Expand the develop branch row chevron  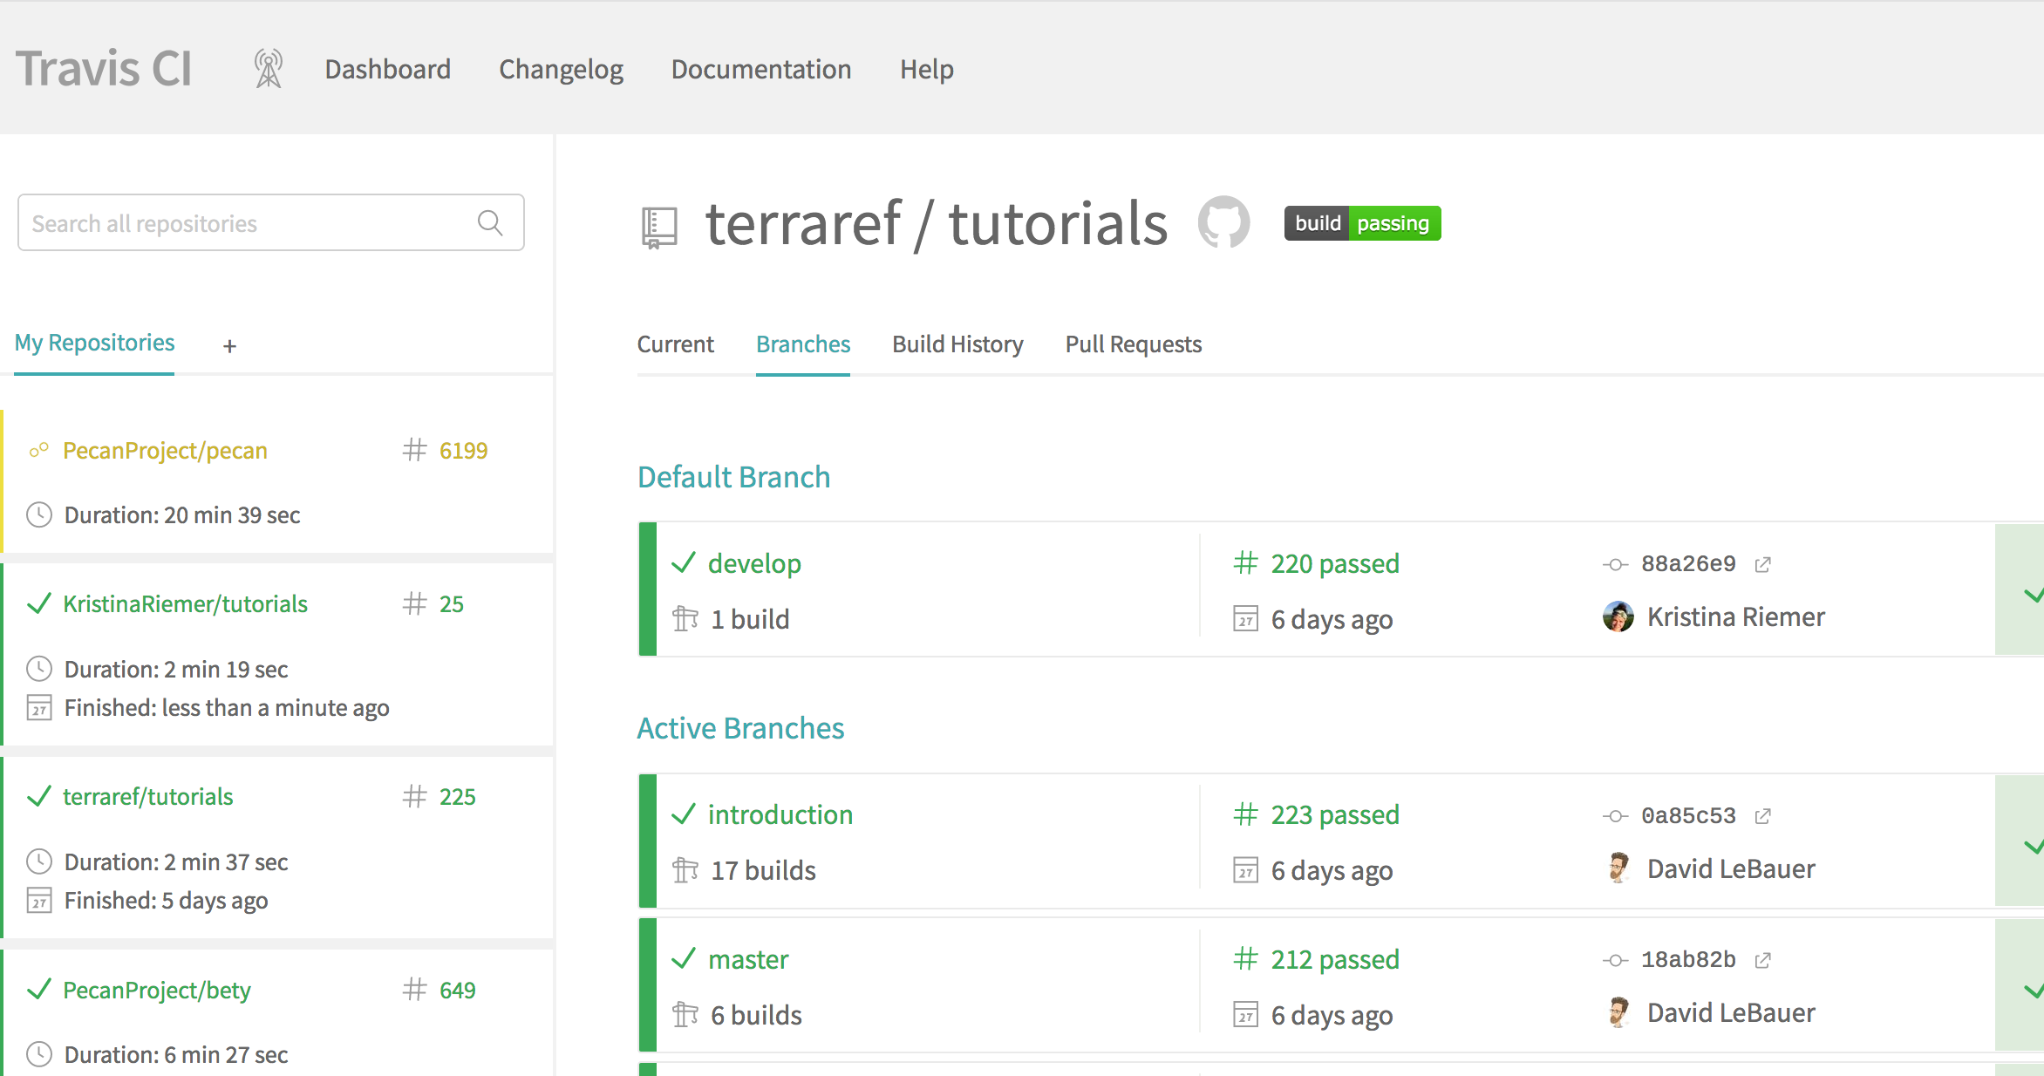(x=2032, y=596)
